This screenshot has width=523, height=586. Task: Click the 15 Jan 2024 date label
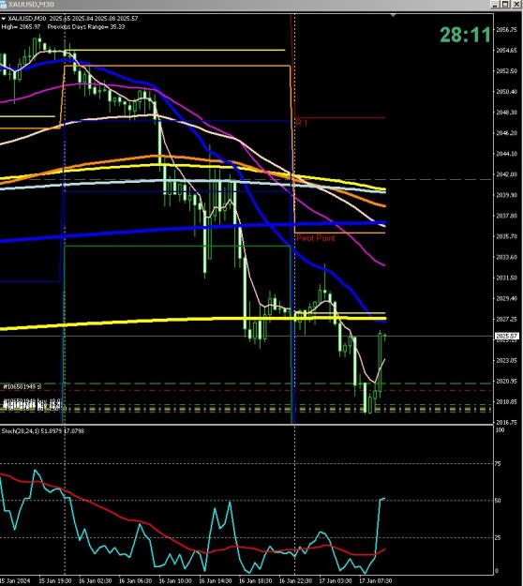tap(13, 581)
